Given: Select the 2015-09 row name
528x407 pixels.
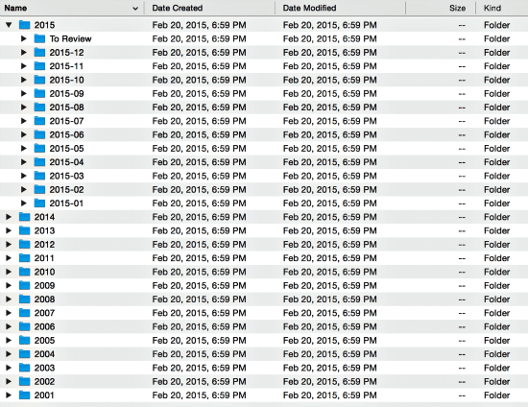Looking at the screenshot, I should 66,93.
